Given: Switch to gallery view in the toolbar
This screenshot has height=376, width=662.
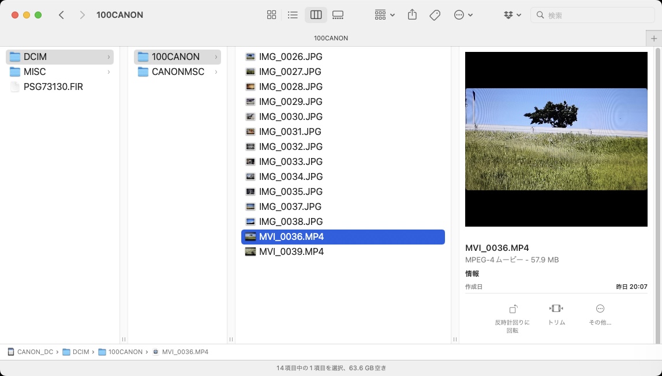Looking at the screenshot, I should [338, 14].
